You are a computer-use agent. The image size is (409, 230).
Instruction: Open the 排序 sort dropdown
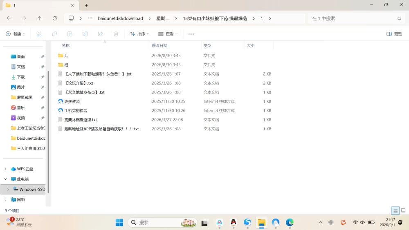coord(139,34)
